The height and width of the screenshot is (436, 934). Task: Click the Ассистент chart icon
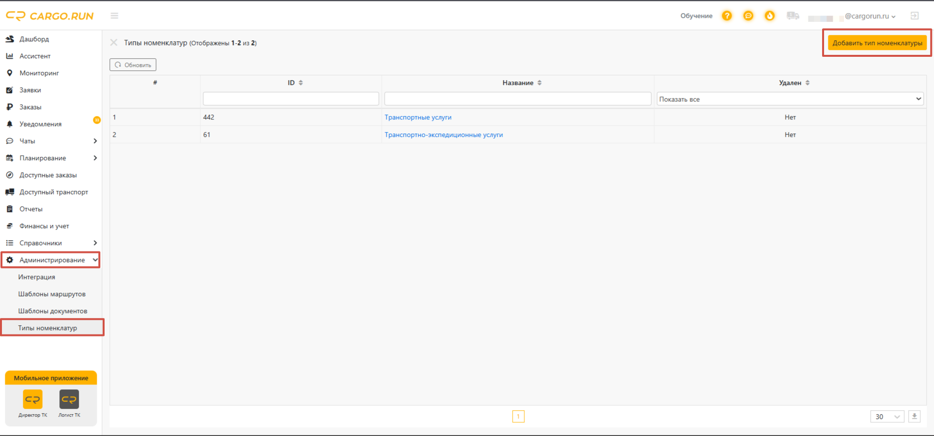click(10, 56)
